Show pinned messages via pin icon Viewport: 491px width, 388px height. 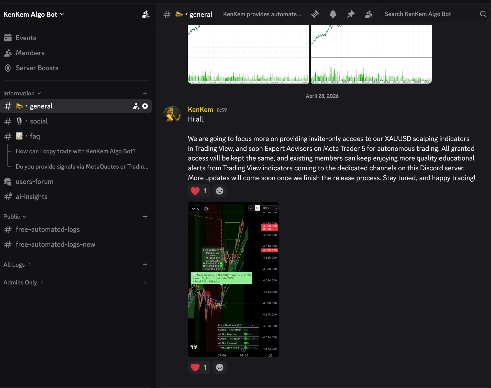click(351, 14)
